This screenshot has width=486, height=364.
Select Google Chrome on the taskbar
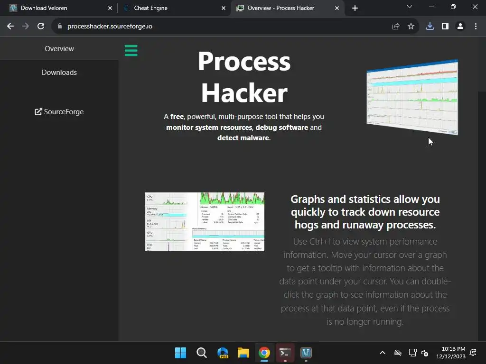point(264,353)
